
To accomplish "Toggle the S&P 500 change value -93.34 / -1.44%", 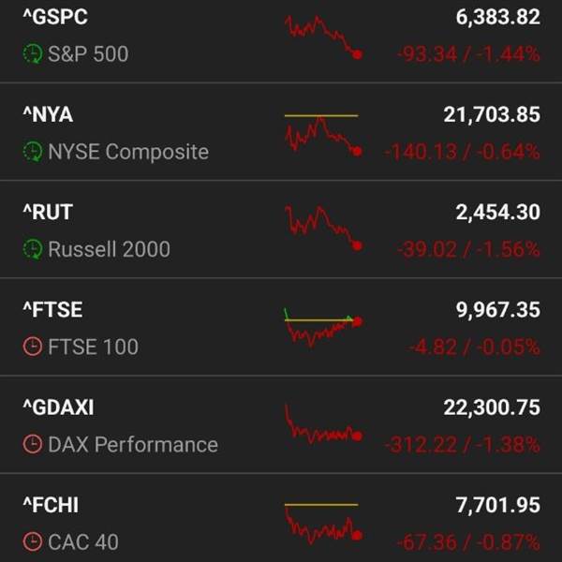I will coord(467,54).
